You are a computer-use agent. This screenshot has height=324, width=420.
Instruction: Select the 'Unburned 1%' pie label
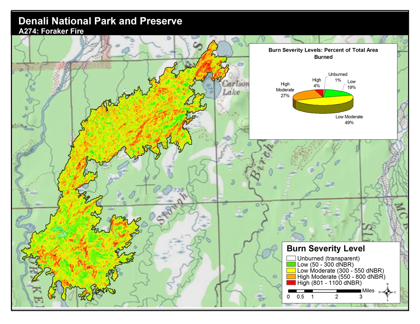338,77
